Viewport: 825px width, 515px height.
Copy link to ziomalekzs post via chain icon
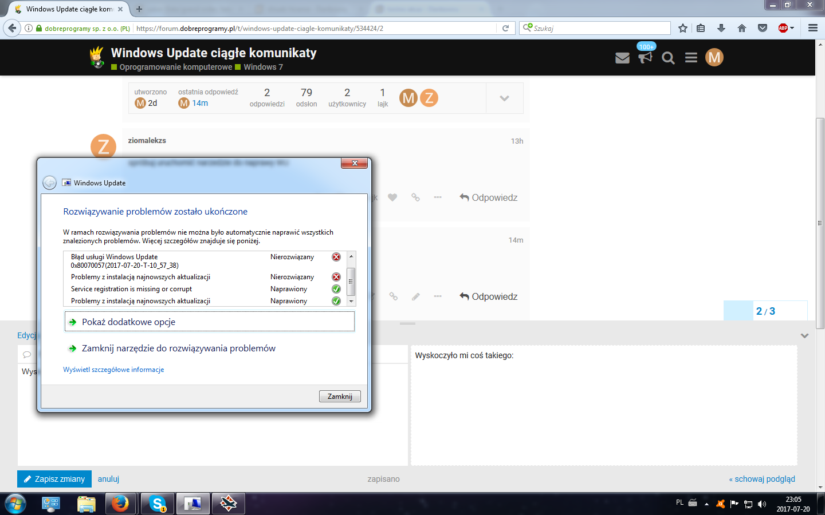415,197
